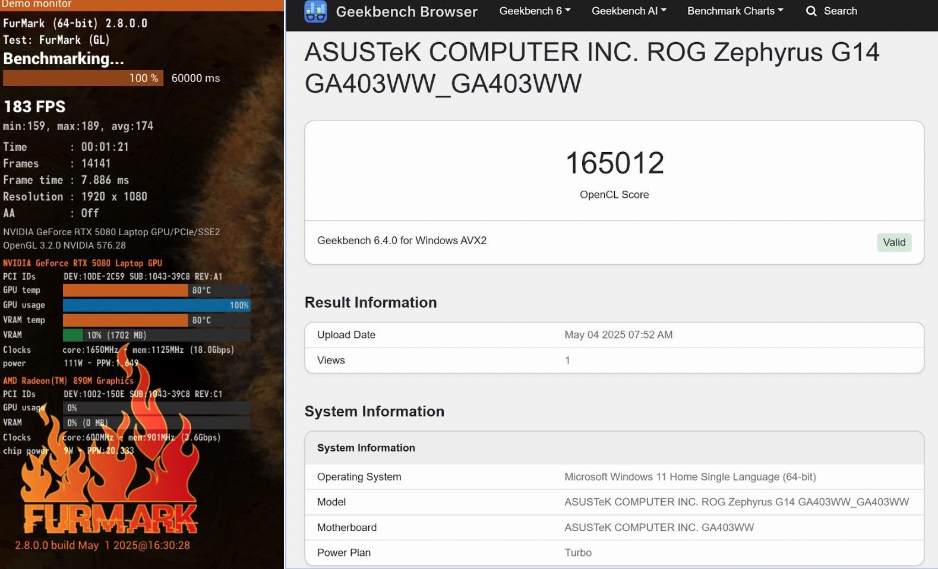The width and height of the screenshot is (938, 569).
Task: Click the VRAM 10% (1702 MB) bar
Action: pyautogui.click(x=156, y=334)
